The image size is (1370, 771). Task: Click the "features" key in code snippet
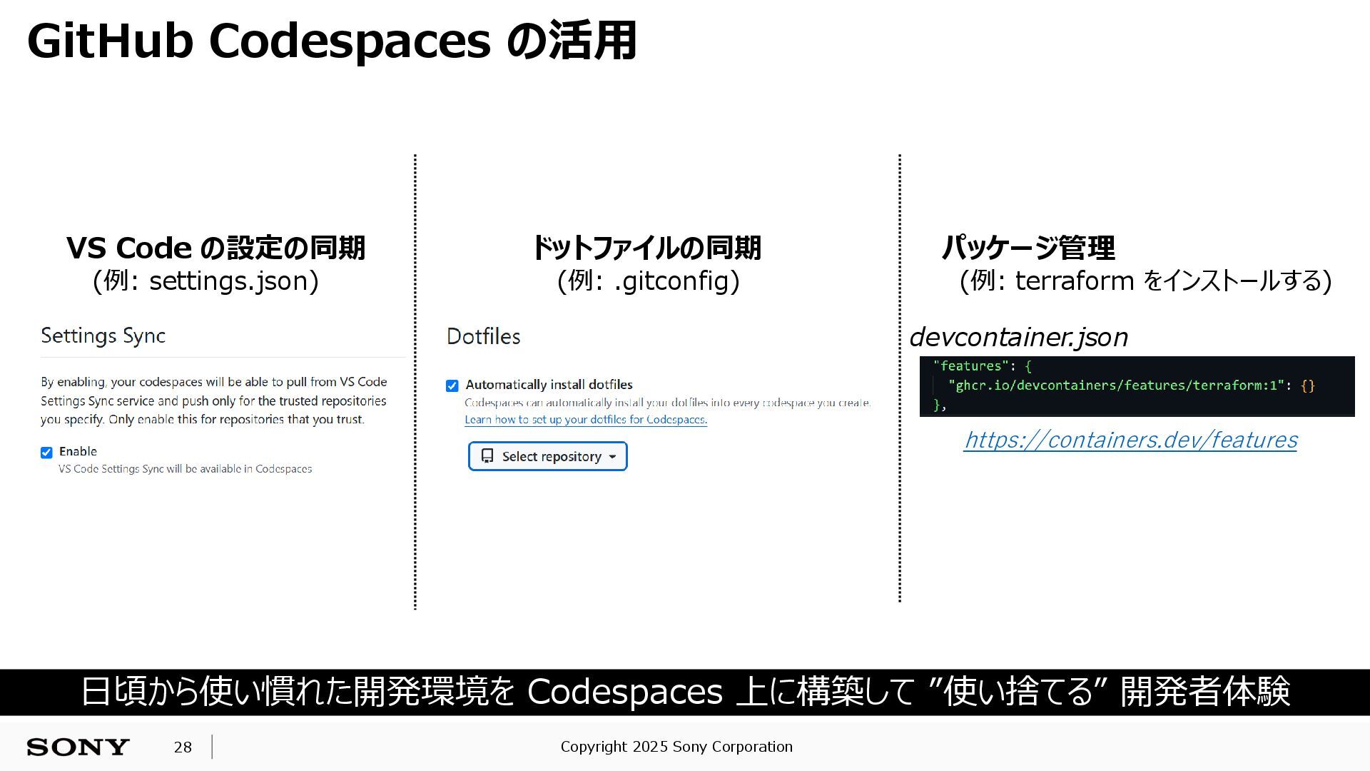pos(970,366)
